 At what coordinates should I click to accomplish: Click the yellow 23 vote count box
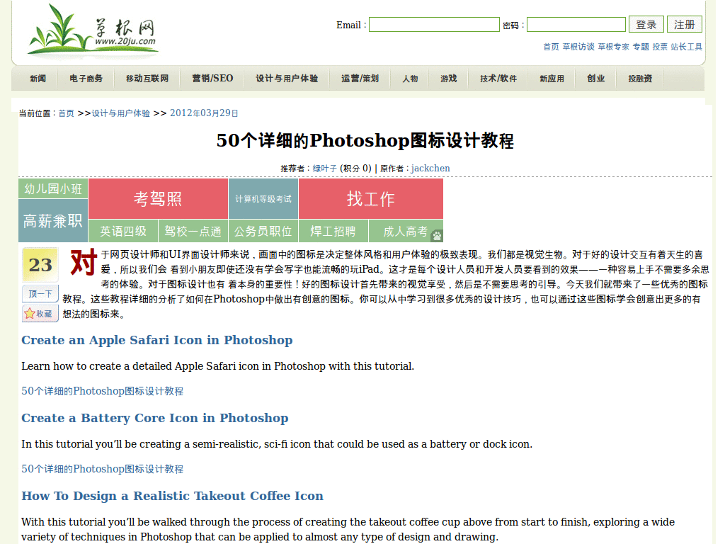(40, 265)
